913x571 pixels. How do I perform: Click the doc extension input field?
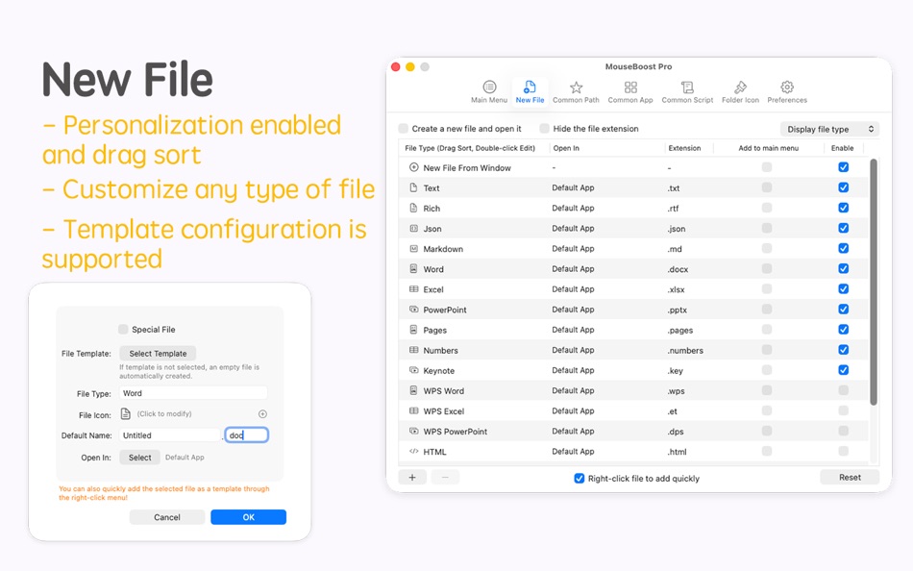click(248, 434)
